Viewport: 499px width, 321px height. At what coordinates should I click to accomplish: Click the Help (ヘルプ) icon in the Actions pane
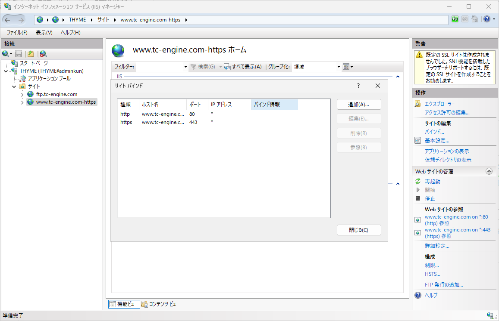418,295
